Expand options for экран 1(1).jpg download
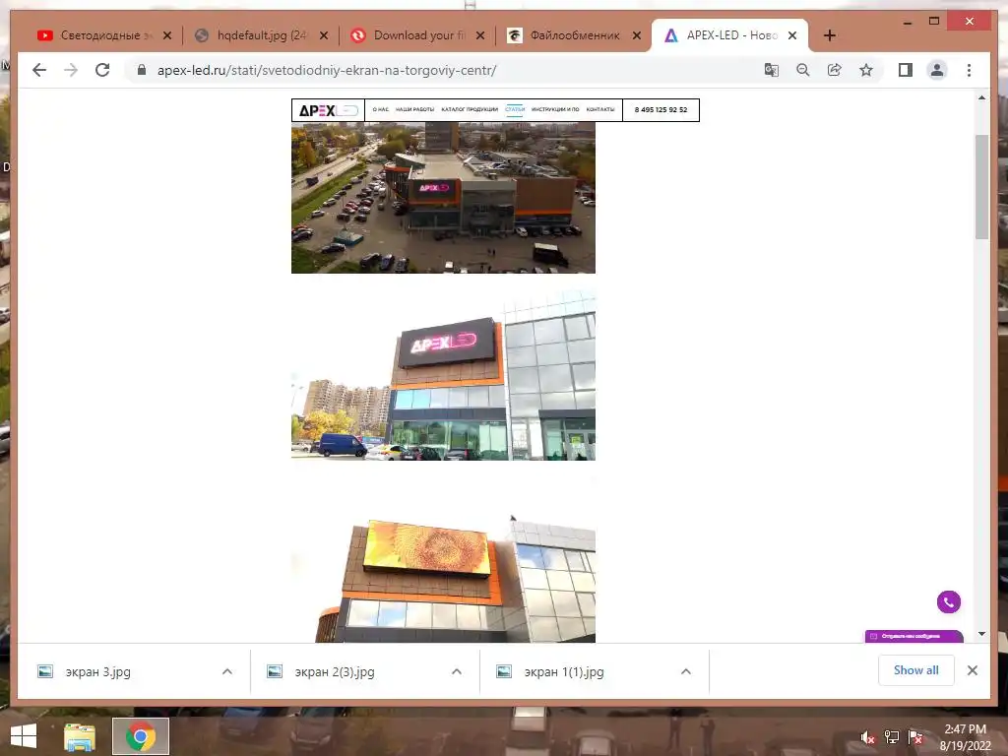The width and height of the screenshot is (1008, 756). (x=686, y=671)
